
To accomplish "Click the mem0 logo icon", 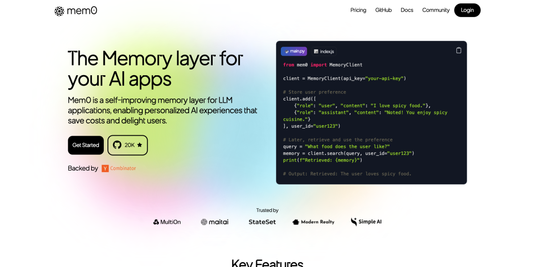I will (59, 11).
